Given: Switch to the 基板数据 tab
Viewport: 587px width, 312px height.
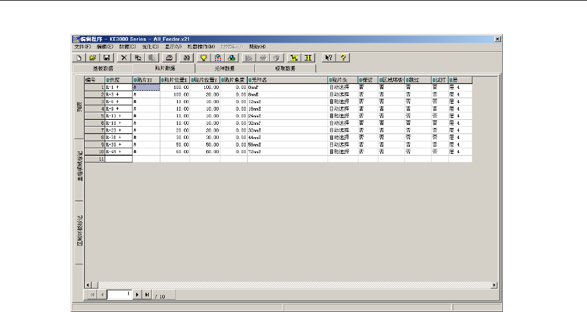Looking at the screenshot, I should [x=103, y=69].
